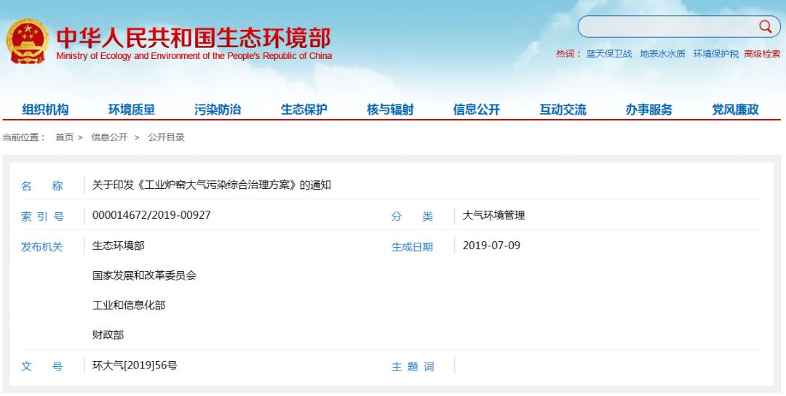Open the 党风廉政 menu
The width and height of the screenshot is (786, 396).
[x=735, y=110]
